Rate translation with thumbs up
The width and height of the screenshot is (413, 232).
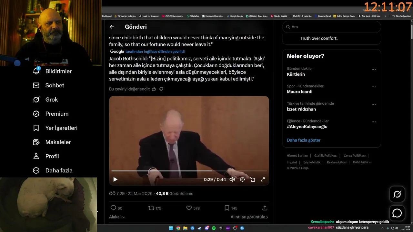coord(154,89)
